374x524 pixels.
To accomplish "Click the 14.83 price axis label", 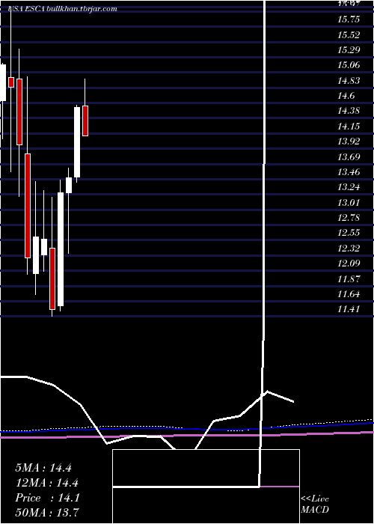I will 349,81.
